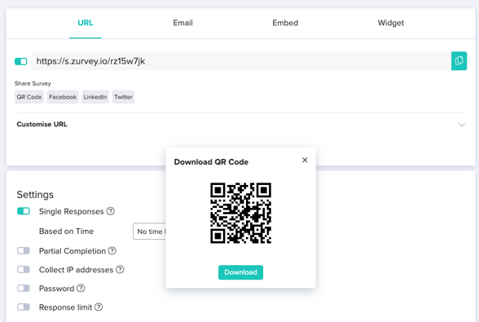Disable the Single Responses toggle

[x=24, y=211]
